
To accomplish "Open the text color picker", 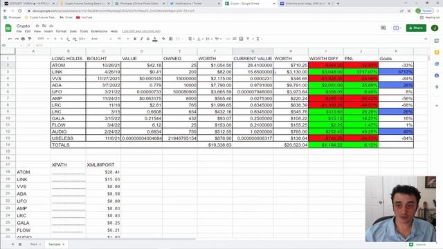I will click(155, 39).
